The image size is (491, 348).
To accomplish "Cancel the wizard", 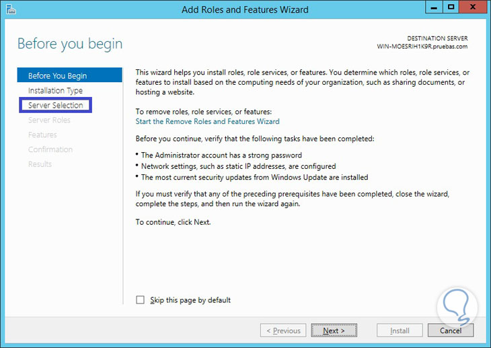I will click(451, 330).
